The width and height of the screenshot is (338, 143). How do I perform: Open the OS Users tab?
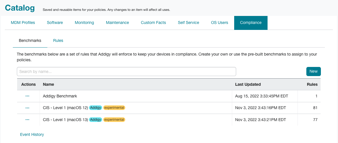pos(219,23)
